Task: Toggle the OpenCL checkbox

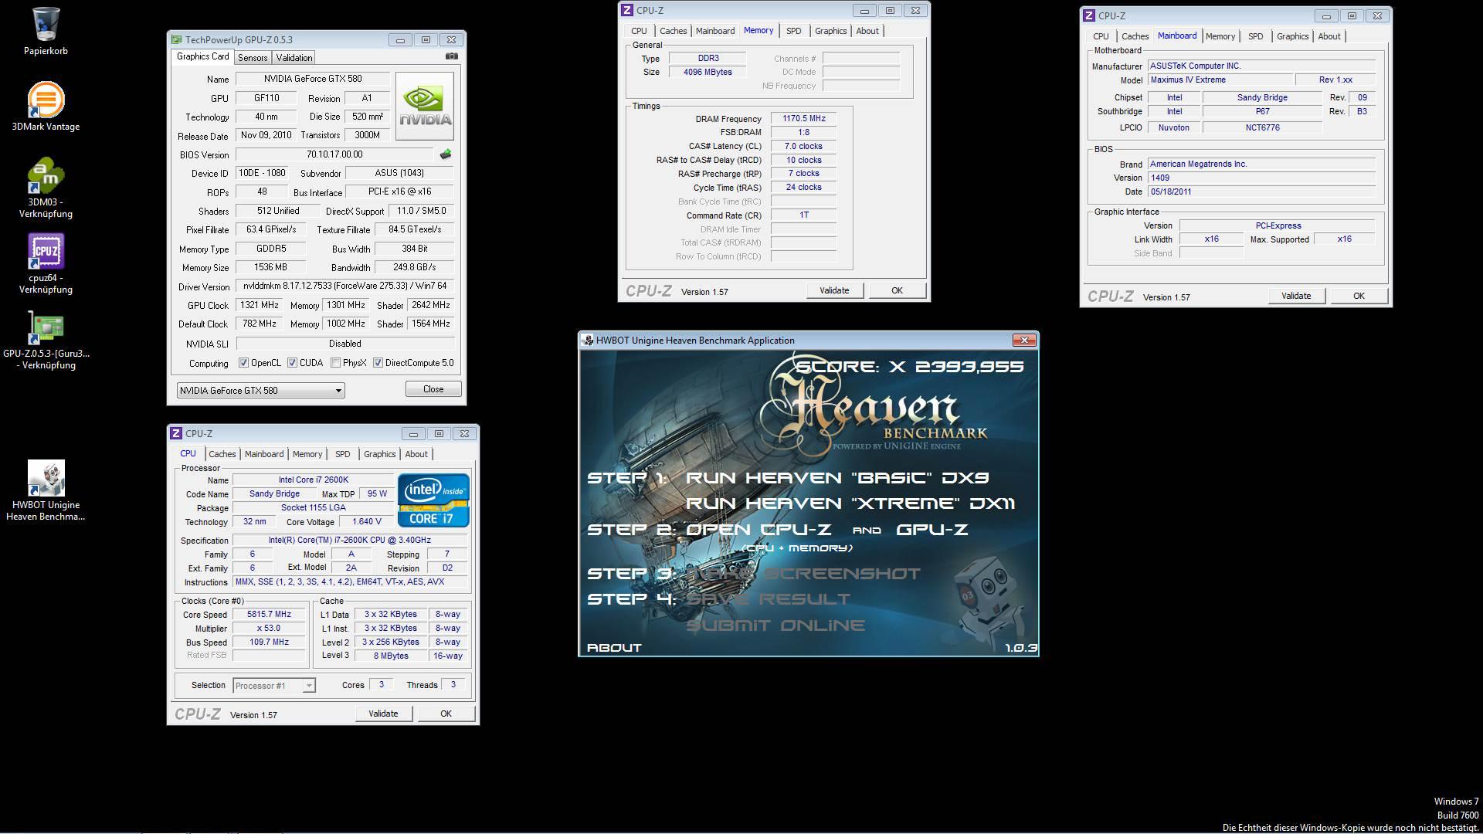Action: (244, 363)
